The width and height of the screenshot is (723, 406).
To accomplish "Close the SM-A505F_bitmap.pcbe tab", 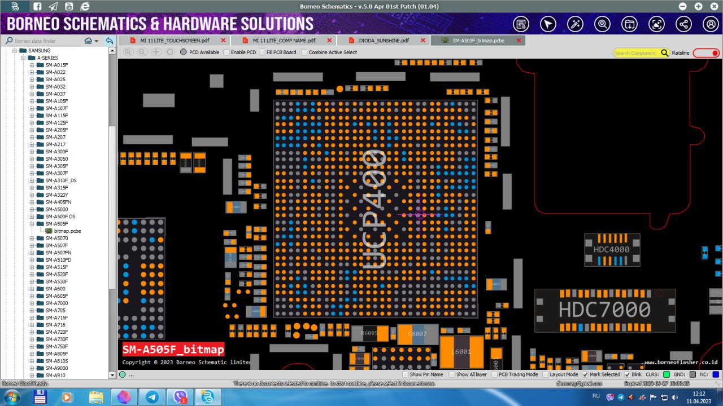I will [x=517, y=41].
